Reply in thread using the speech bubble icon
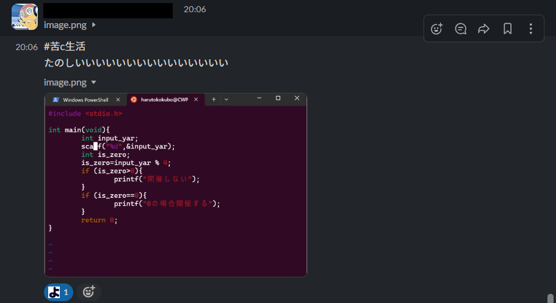556x303 pixels. pyautogui.click(x=460, y=29)
